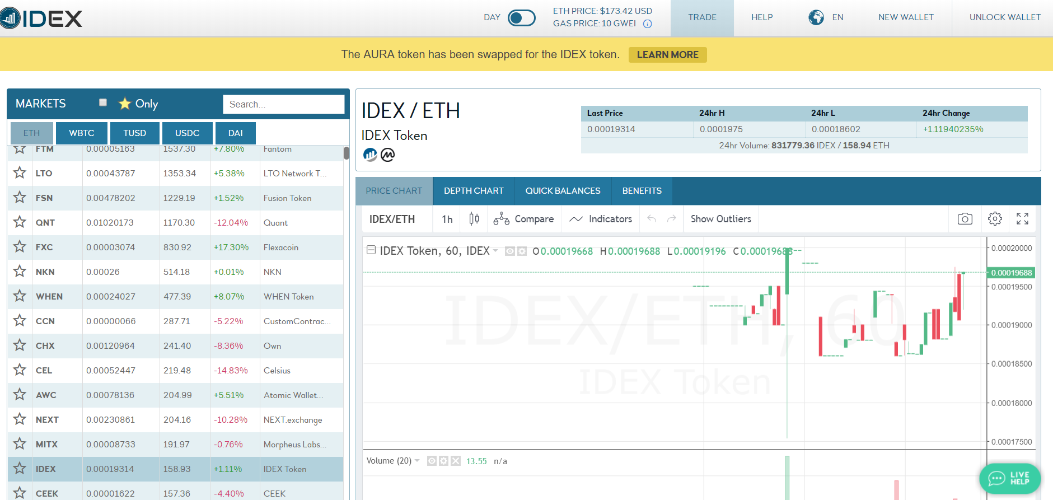Favorite the CEL market star
The height and width of the screenshot is (500, 1053).
pos(20,370)
